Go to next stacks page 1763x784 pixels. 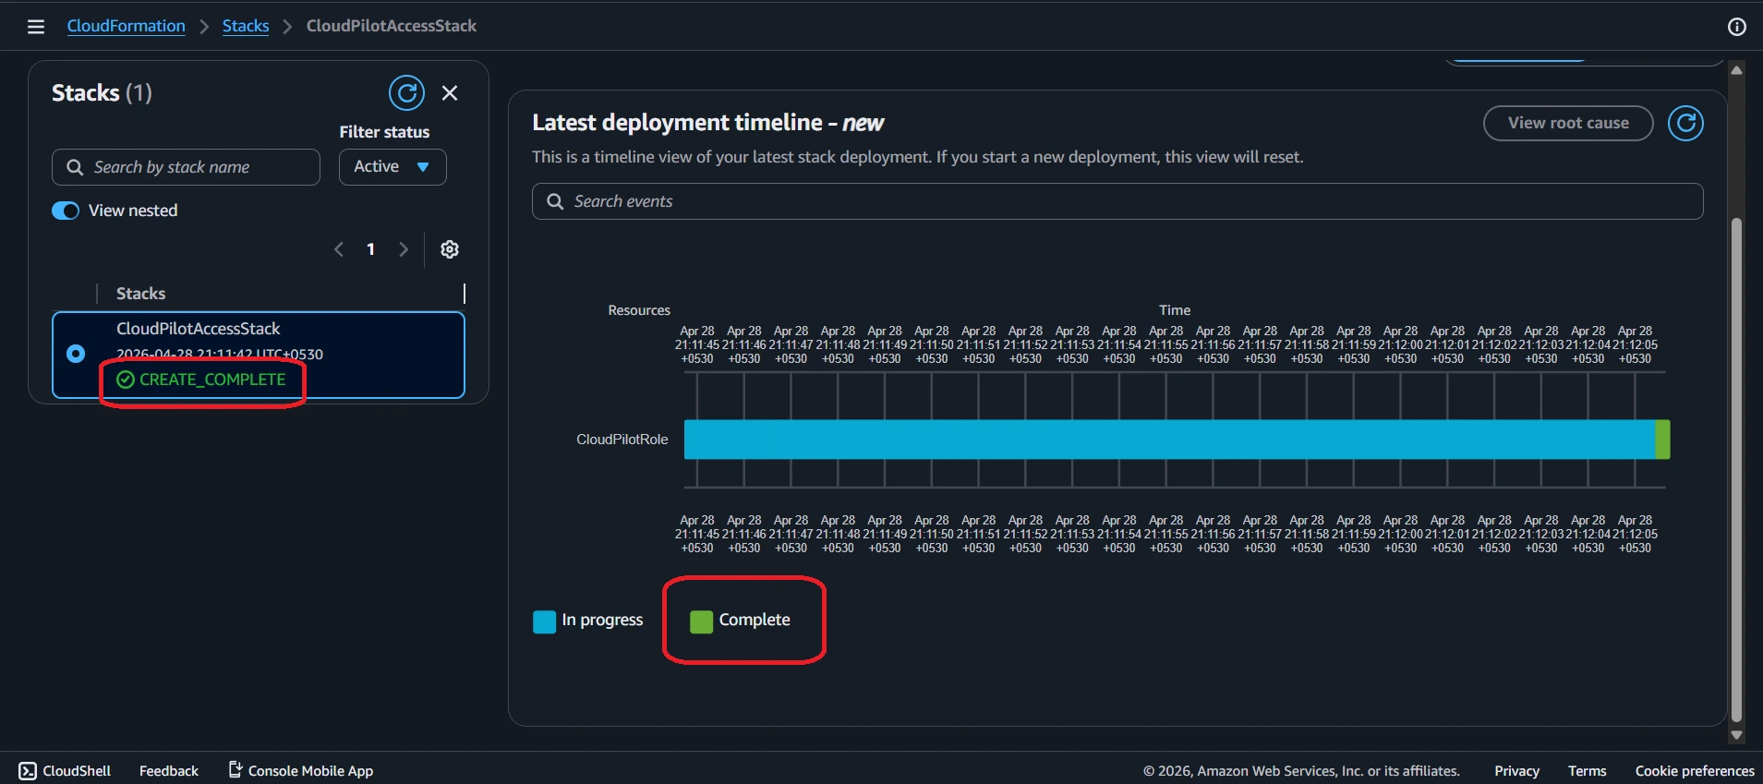(403, 249)
